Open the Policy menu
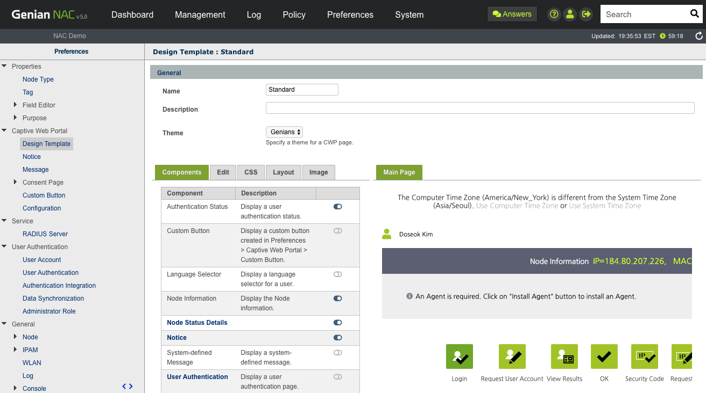The width and height of the screenshot is (706, 393). click(x=294, y=14)
